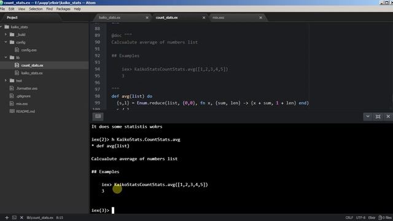Screen dimensions: 393x221
Task: Click the .gitignore file icon
Action: point(12,96)
